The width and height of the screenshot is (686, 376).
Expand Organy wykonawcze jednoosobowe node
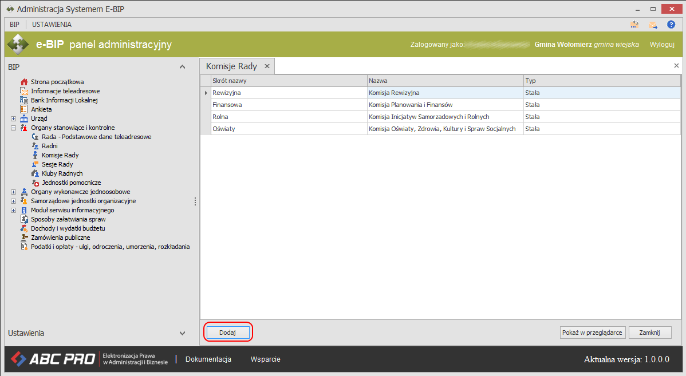(x=14, y=192)
